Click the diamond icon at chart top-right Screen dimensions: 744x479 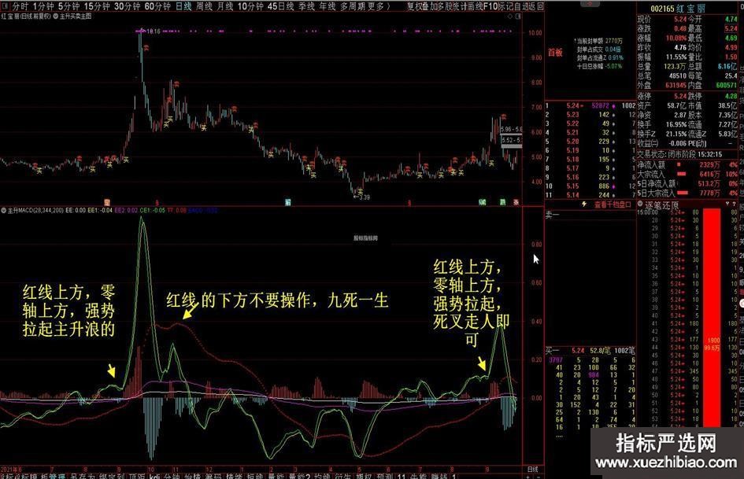pos(510,17)
